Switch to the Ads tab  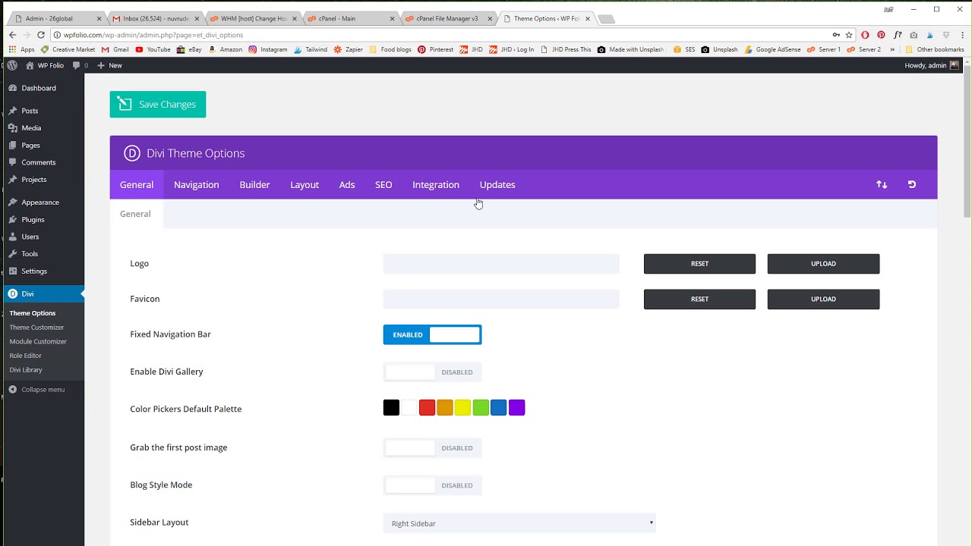point(347,184)
